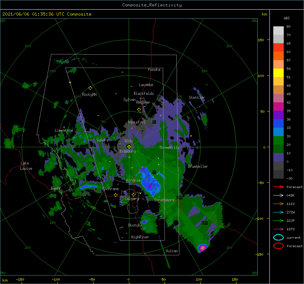Click the magenta 18TS arrow icon
Viewport: 304px width, 284px height.
click(x=278, y=229)
